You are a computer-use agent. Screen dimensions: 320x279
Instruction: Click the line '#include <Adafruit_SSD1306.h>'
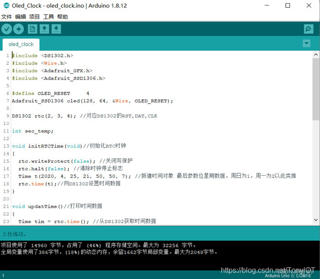point(59,78)
